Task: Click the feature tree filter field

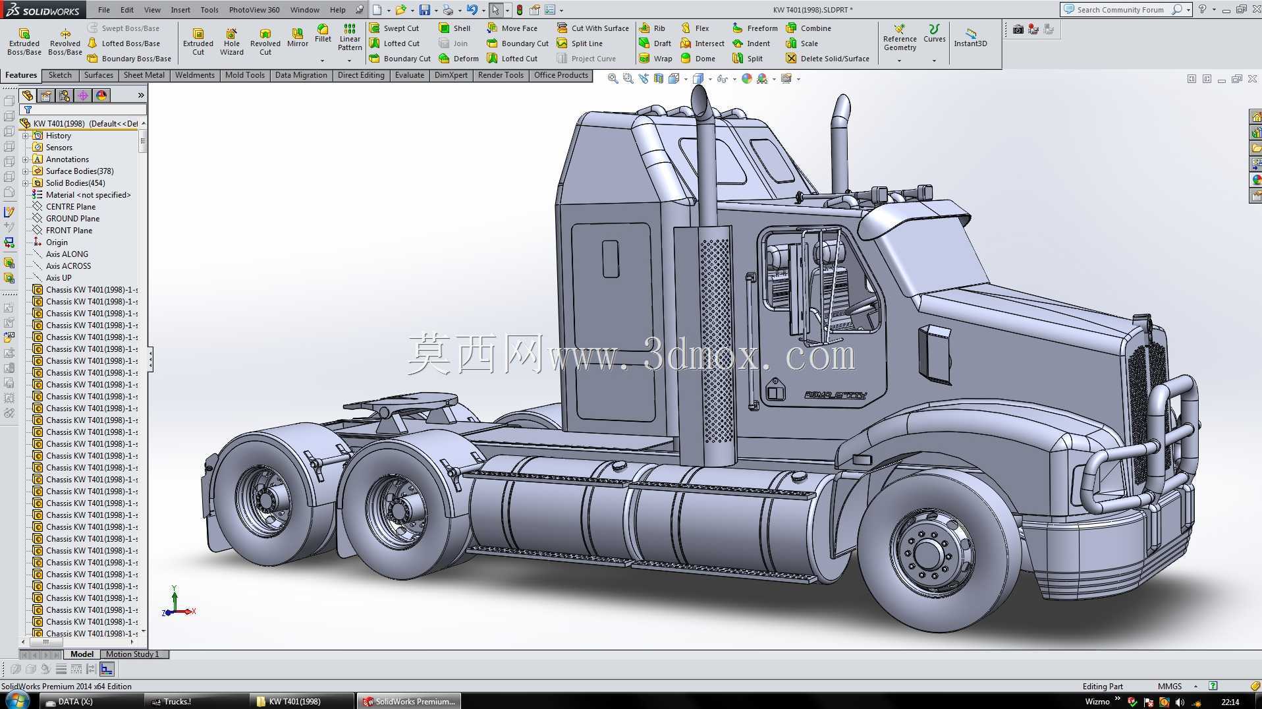Action: (83, 110)
